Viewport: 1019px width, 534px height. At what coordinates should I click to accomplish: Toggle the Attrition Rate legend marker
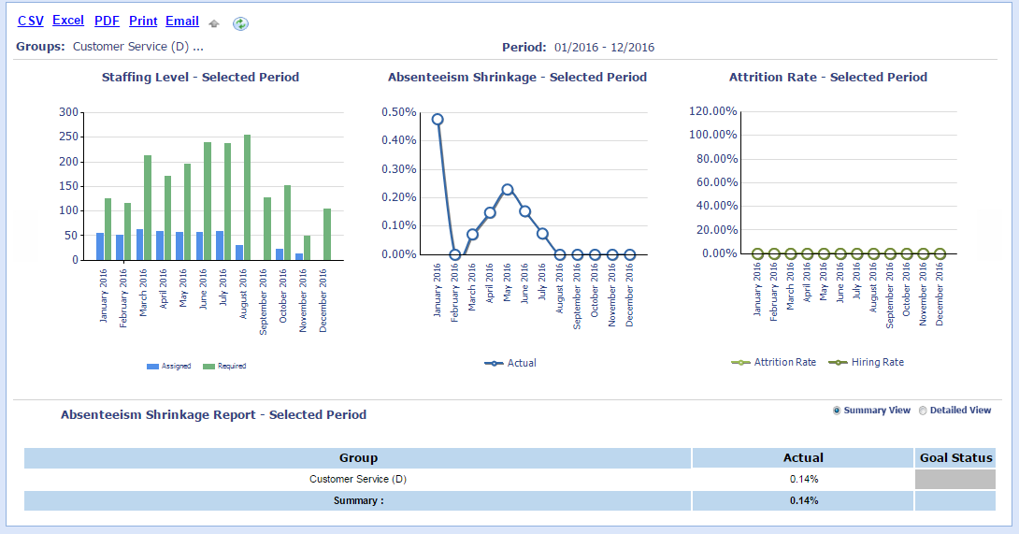(x=740, y=363)
